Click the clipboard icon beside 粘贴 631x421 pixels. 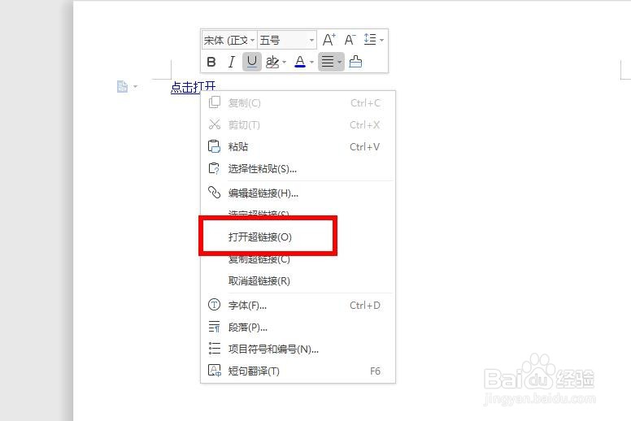pos(214,146)
